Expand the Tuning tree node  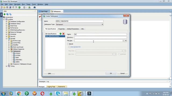(6, 66)
